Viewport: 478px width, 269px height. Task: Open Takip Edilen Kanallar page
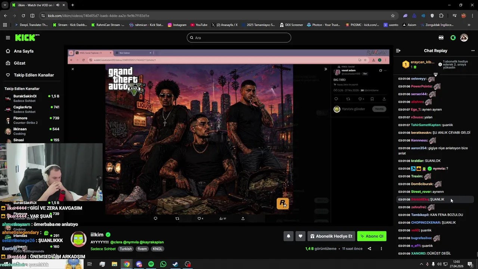(x=34, y=75)
